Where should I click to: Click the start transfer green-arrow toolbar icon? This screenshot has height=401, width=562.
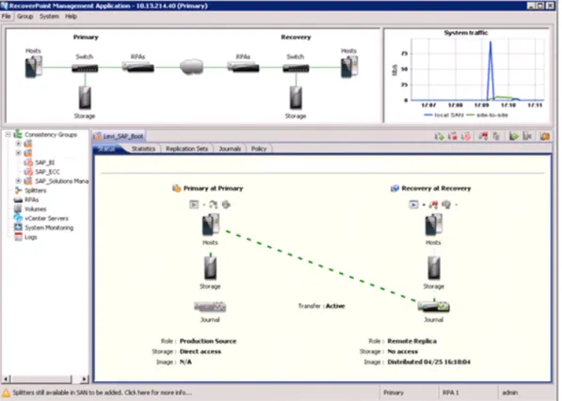click(439, 136)
